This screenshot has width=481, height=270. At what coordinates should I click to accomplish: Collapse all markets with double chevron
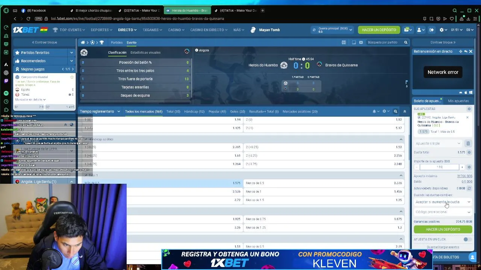[405, 111]
